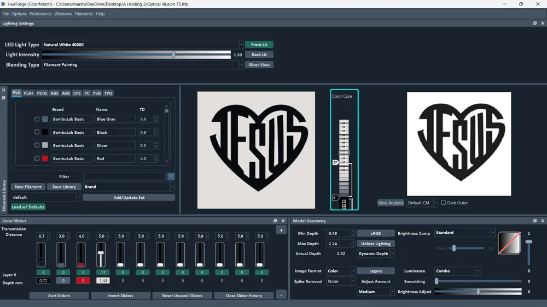Open the Luminance Combo dropdown
Image resolution: width=547 pixels, height=307 pixels.
pyautogui.click(x=458, y=271)
